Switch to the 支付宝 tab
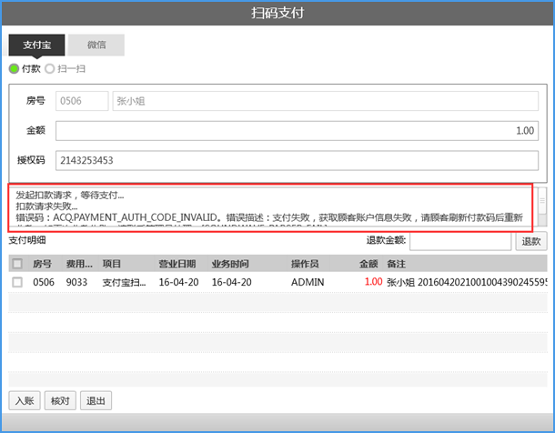 [x=36, y=45]
